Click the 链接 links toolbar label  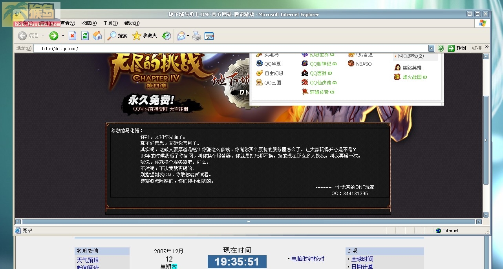point(477,48)
